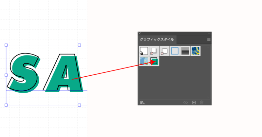Close the Graphic Styles panel
This screenshot has height=137, width=262.
coord(140,33)
